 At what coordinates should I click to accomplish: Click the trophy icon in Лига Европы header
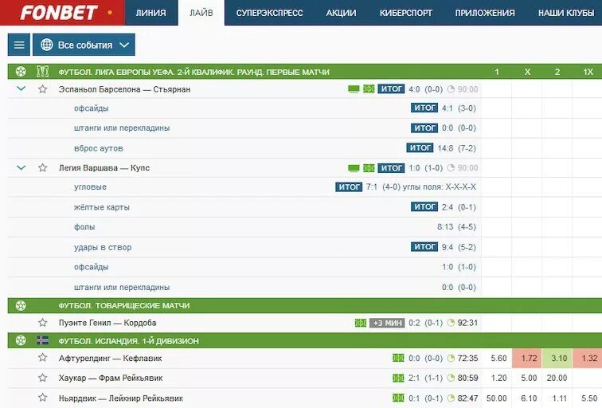pos(42,72)
